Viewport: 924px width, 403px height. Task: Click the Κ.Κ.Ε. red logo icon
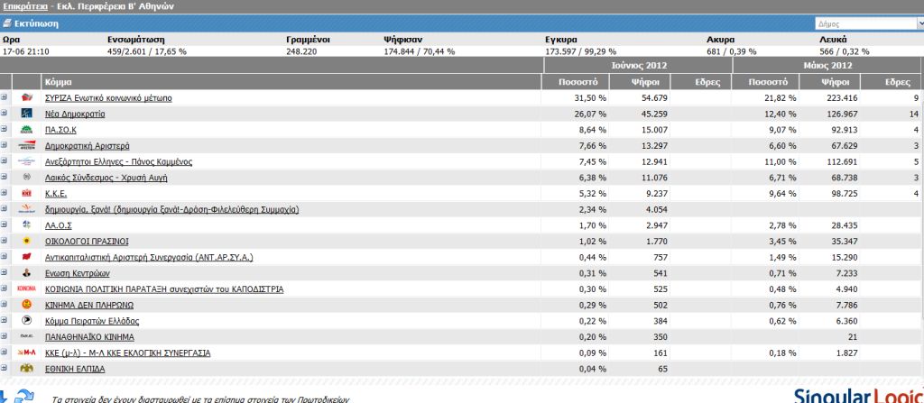(x=27, y=193)
